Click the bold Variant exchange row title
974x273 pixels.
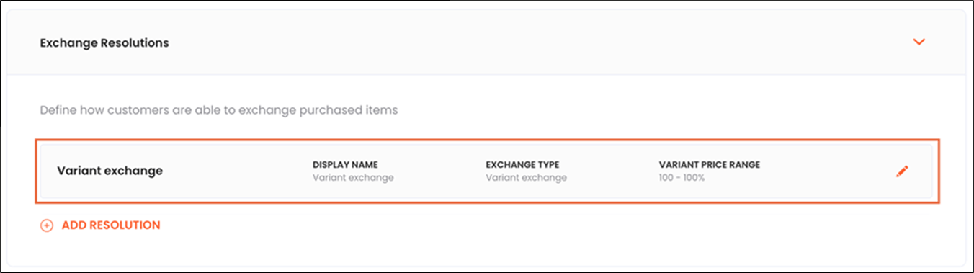click(110, 171)
